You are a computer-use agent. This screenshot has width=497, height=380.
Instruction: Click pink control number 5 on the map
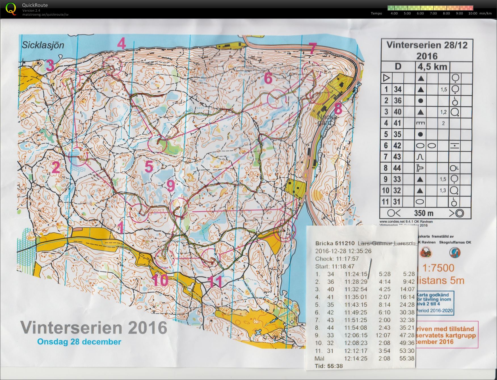pos(149,166)
